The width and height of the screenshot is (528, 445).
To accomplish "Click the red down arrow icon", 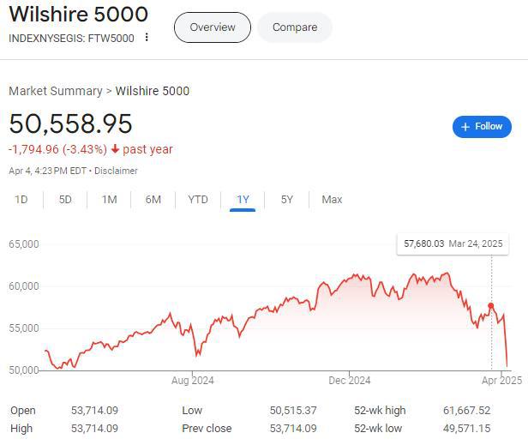I will point(115,149).
